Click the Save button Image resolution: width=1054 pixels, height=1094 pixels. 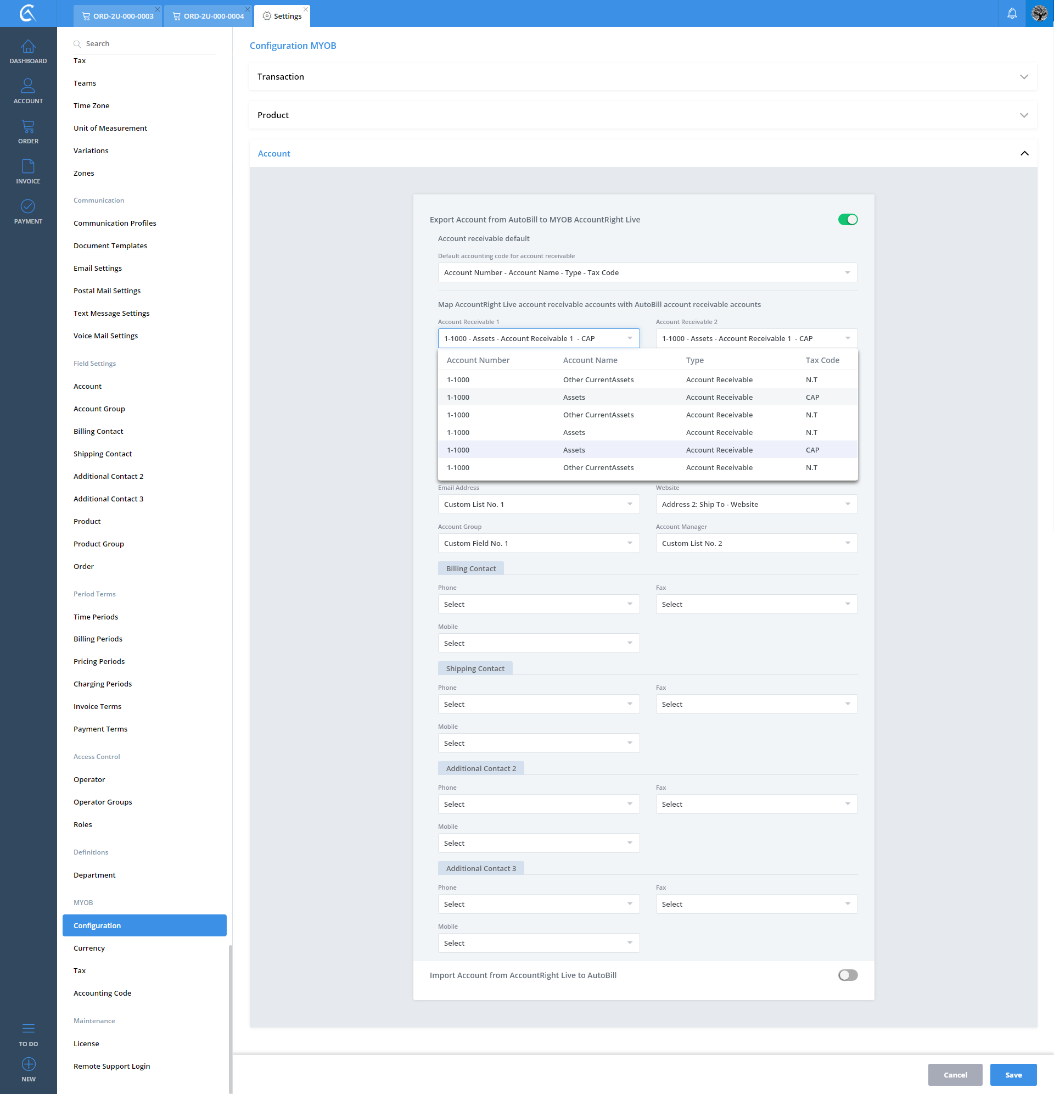pos(1013,1074)
